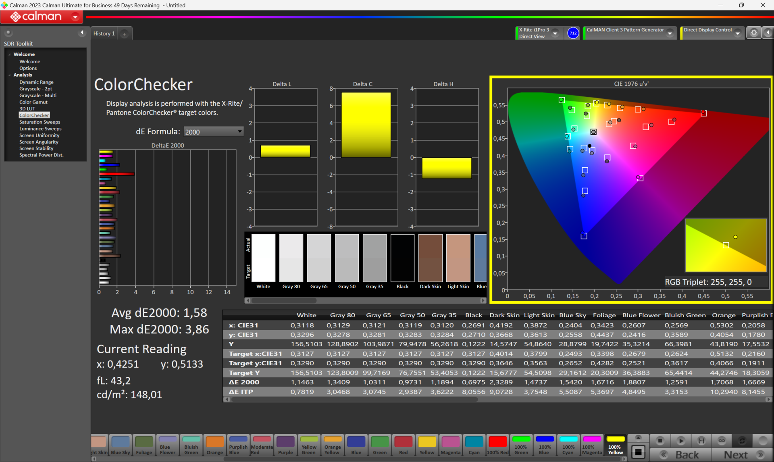Click the Next button
Viewport: 774px width, 462px height.
tap(736, 455)
